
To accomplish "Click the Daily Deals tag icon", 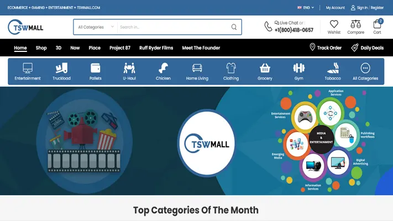I will tap(355, 48).
